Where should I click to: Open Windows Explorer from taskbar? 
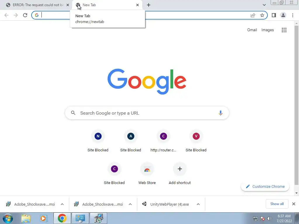point(26,218)
